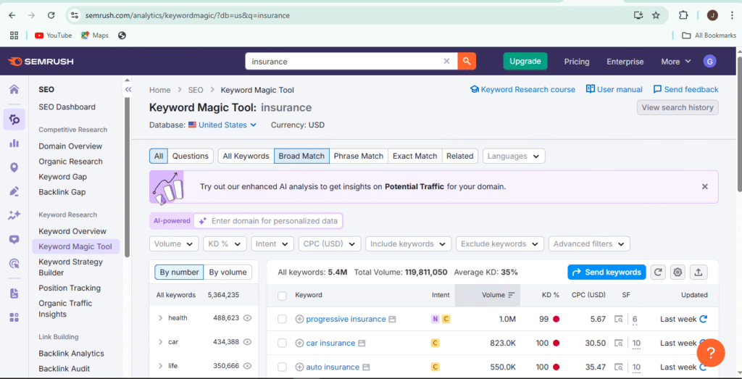Image resolution: width=742 pixels, height=379 pixels.
Task: Click the Semrush logo
Action: [x=41, y=62]
